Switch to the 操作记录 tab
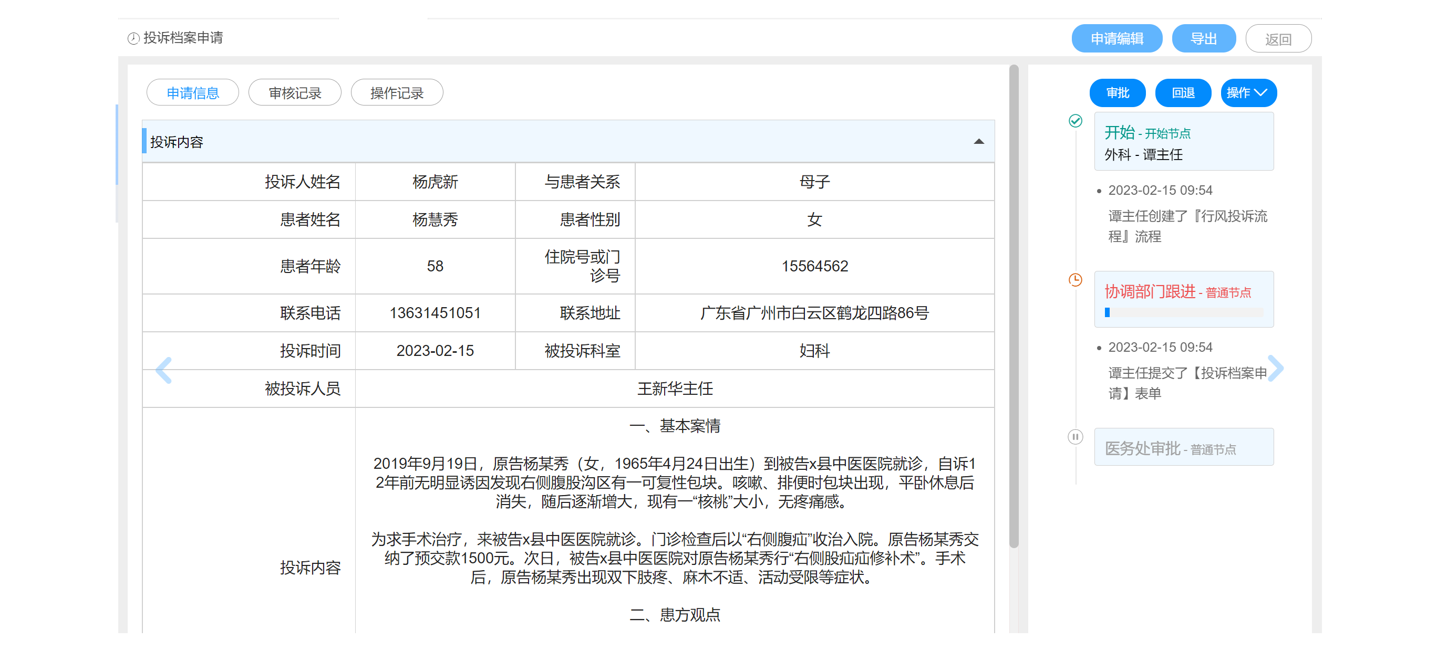This screenshot has height=651, width=1437. 397,92
